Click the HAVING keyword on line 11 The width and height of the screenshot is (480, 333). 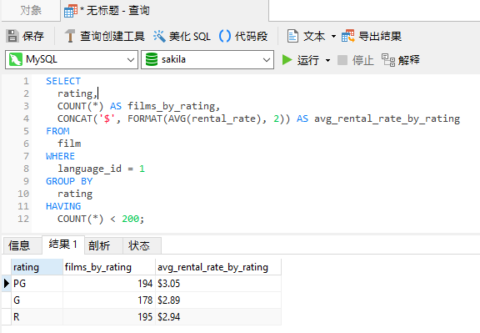[x=63, y=206]
